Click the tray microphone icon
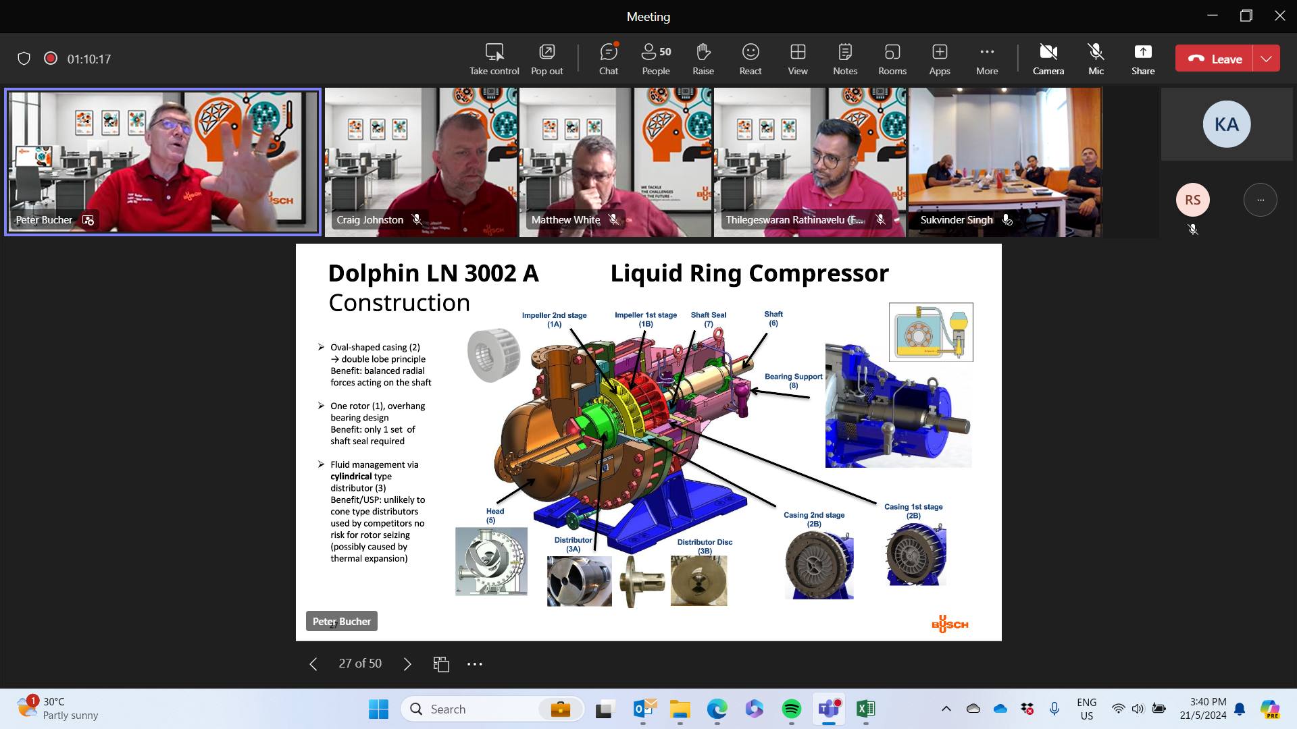The width and height of the screenshot is (1297, 729). point(1054,709)
